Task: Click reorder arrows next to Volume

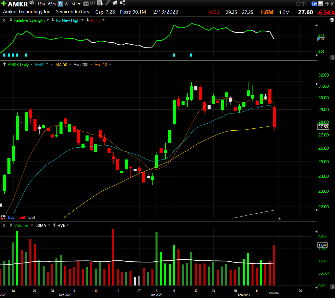Action: pyautogui.click(x=11, y=225)
